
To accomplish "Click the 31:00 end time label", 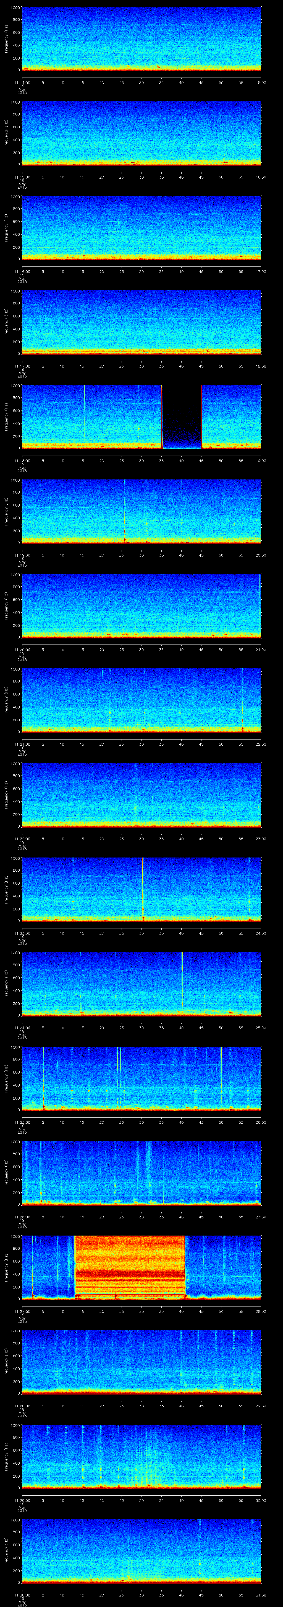I will pyautogui.click(x=261, y=1595).
